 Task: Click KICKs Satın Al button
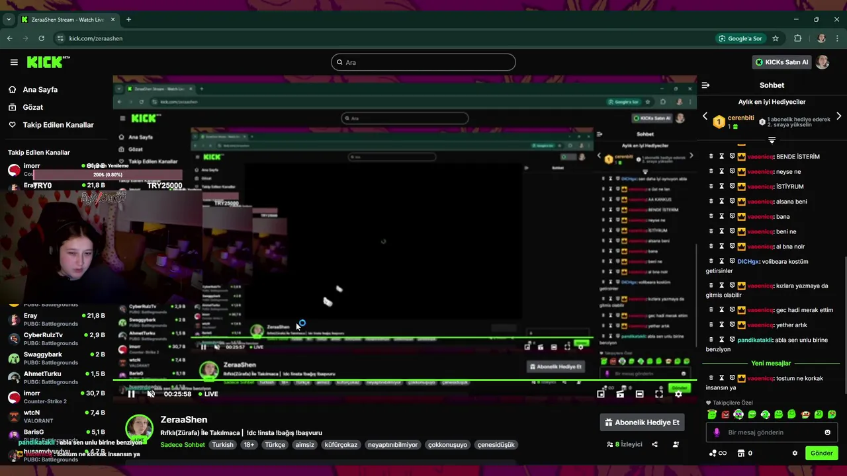(781, 62)
